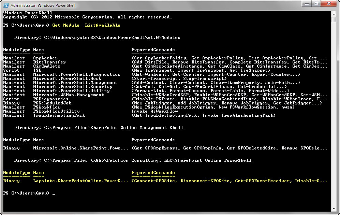Click the Disable-WSManCredSSP exported commands text
340x215 pixels.
(230, 95)
